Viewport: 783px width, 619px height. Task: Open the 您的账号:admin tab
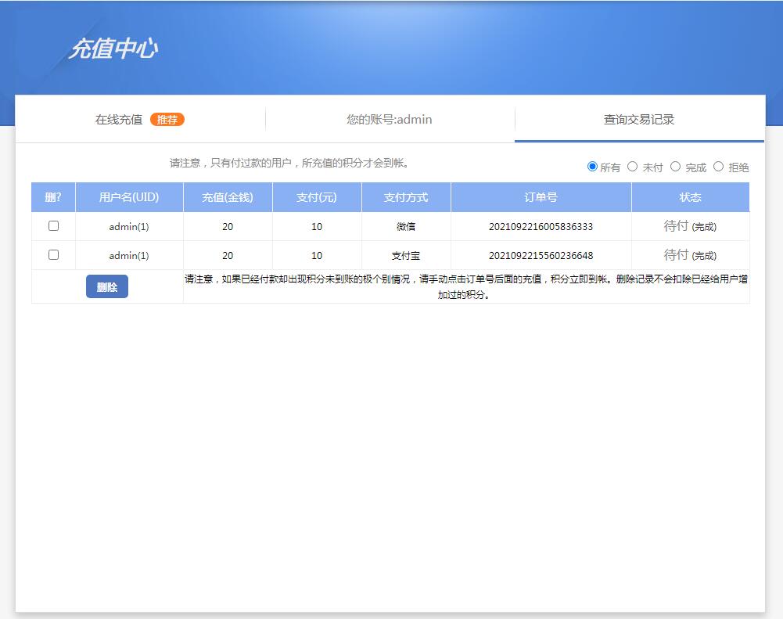pyautogui.click(x=390, y=119)
